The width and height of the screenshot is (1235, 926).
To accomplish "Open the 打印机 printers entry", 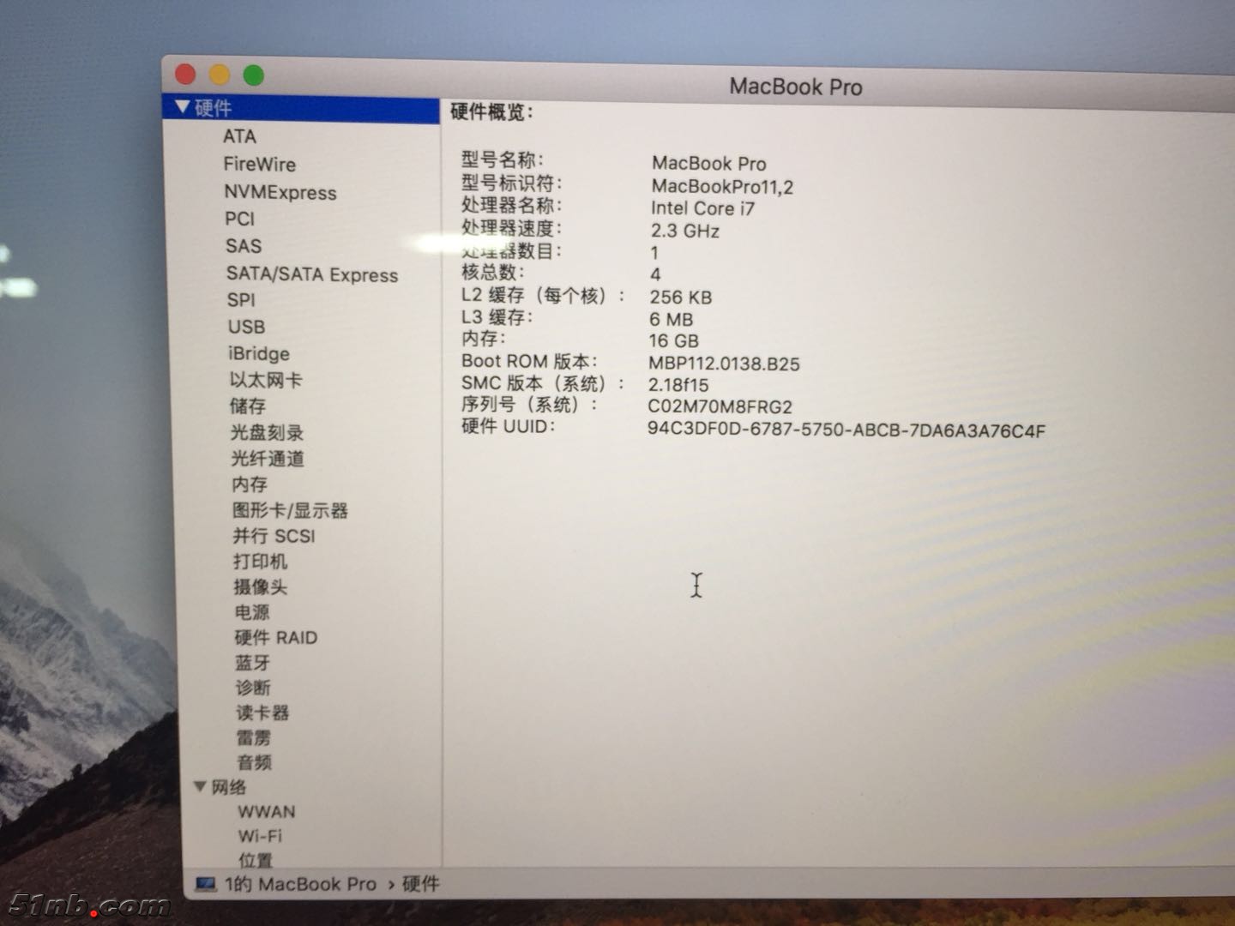I will click(261, 562).
